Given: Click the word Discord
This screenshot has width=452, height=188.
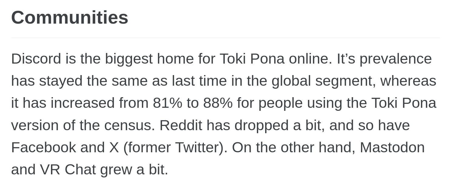Looking at the screenshot, I should pyautogui.click(x=36, y=58).
